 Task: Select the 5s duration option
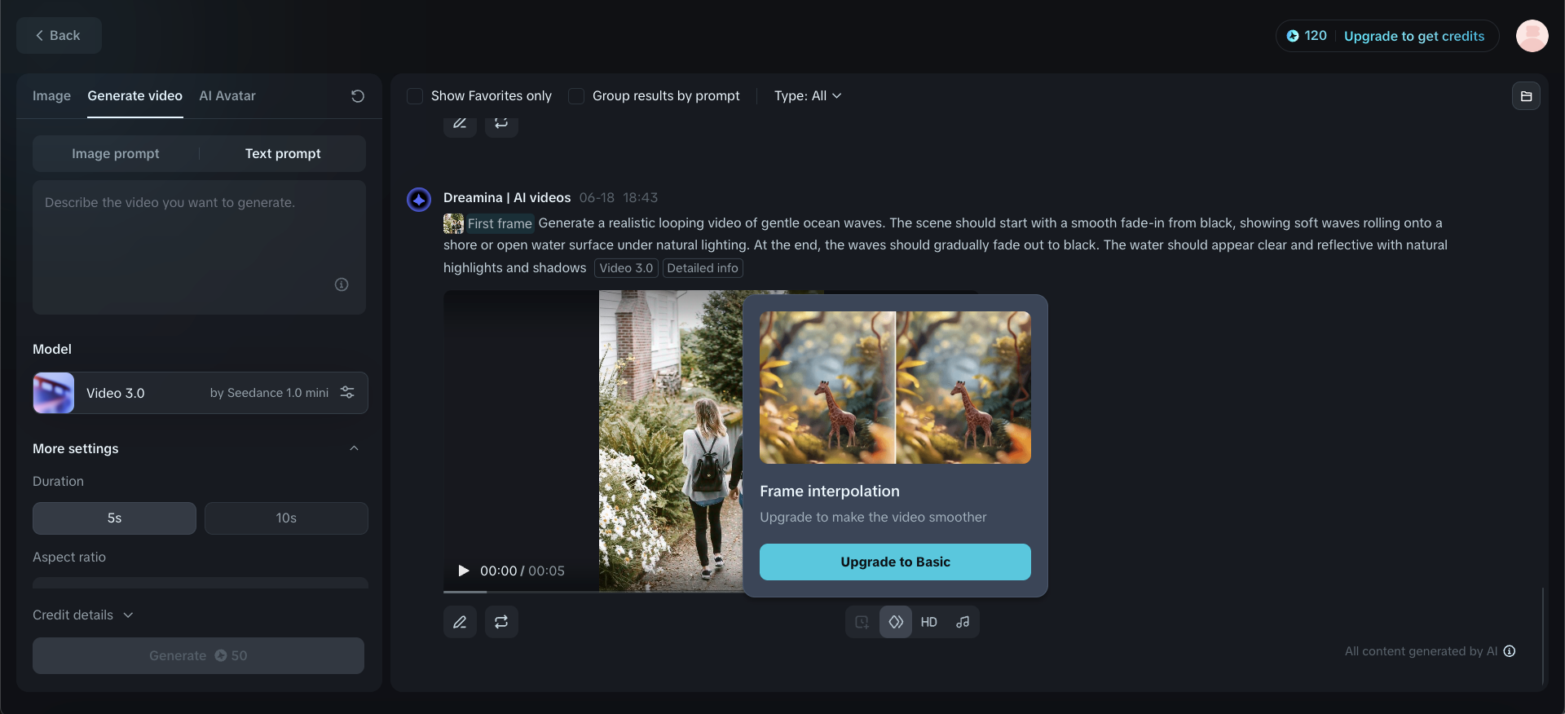coord(114,518)
